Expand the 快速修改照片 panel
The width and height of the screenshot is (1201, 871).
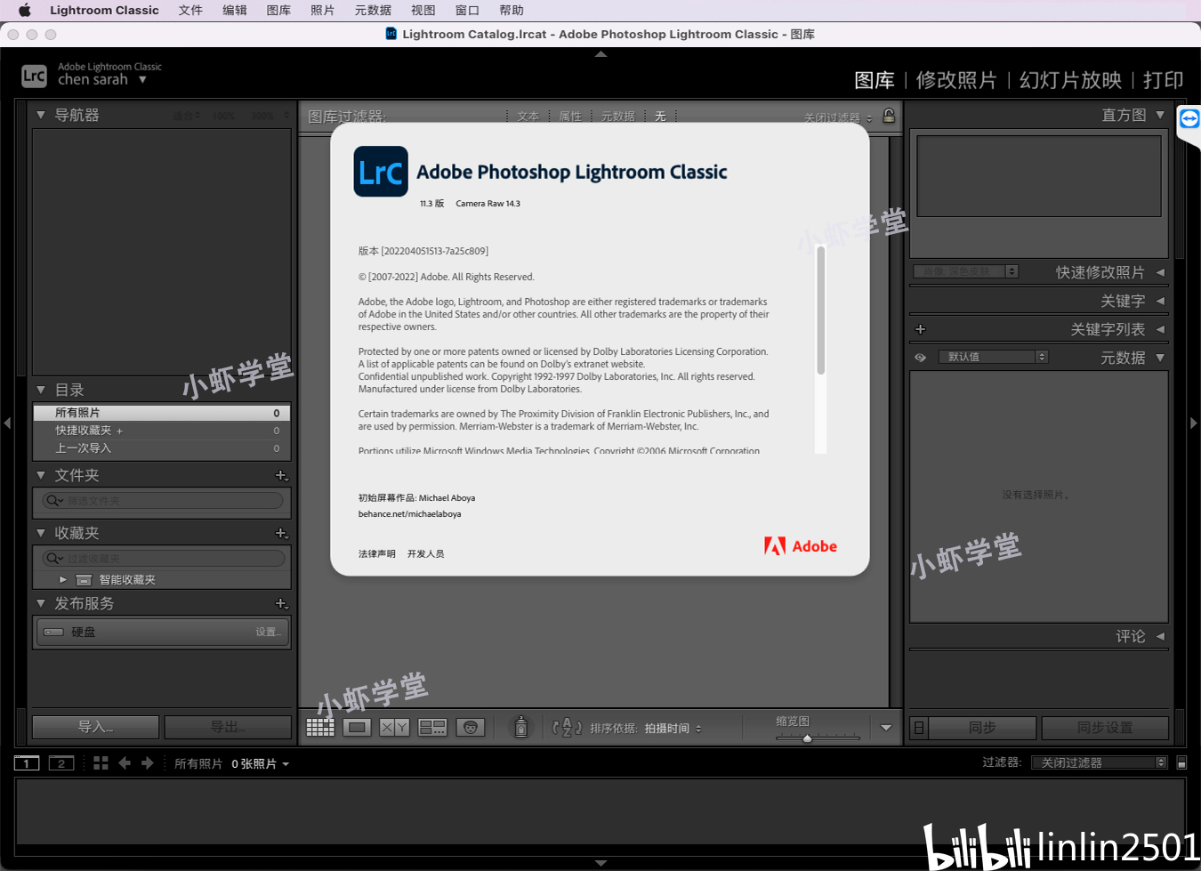(x=1160, y=272)
